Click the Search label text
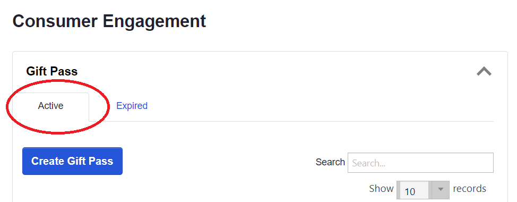The image size is (517, 202). pyautogui.click(x=330, y=162)
